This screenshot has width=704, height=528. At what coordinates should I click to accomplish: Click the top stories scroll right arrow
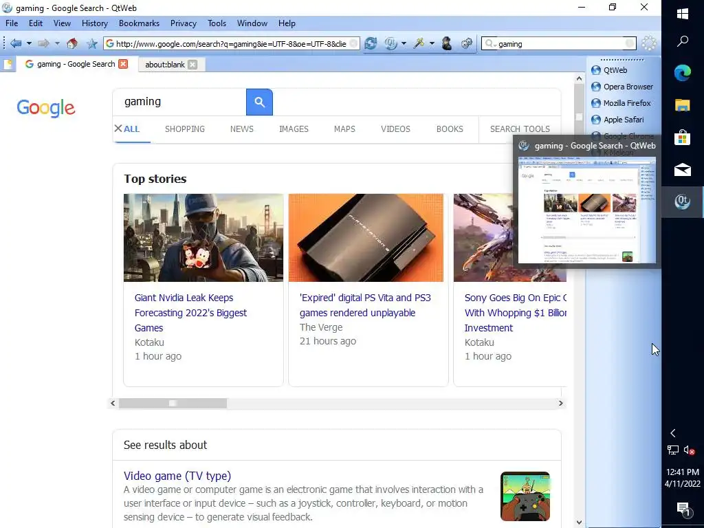[x=560, y=403]
